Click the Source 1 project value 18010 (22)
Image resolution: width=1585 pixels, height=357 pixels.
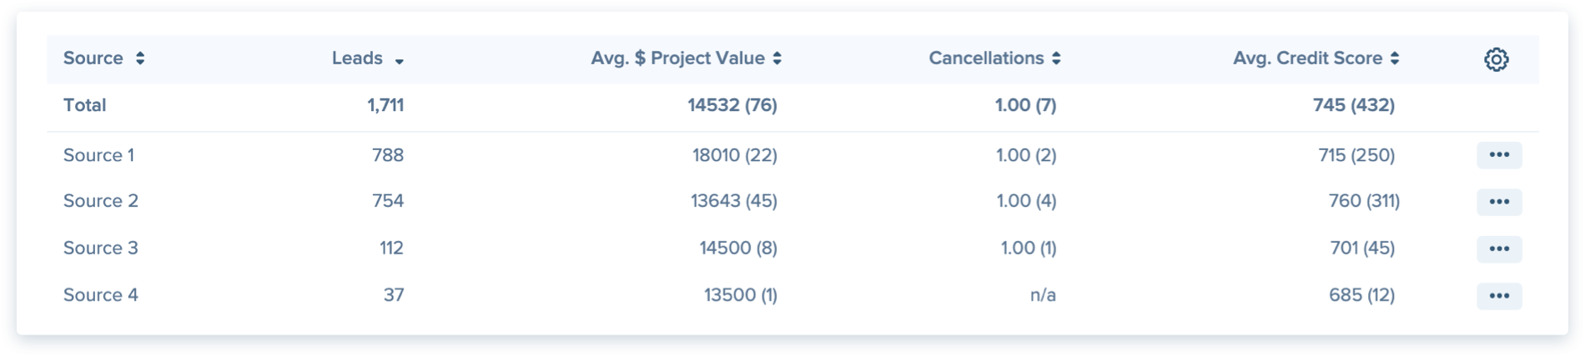(735, 155)
